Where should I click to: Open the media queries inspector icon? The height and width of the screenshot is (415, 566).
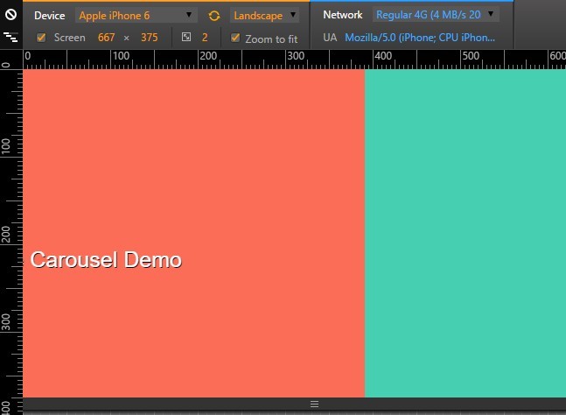pos(10,37)
